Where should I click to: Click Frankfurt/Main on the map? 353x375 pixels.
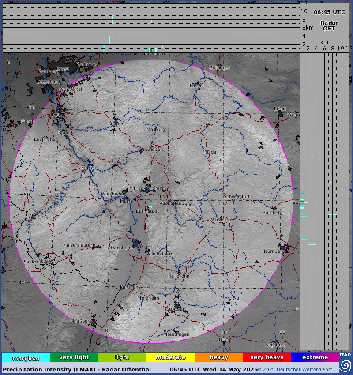point(150,188)
